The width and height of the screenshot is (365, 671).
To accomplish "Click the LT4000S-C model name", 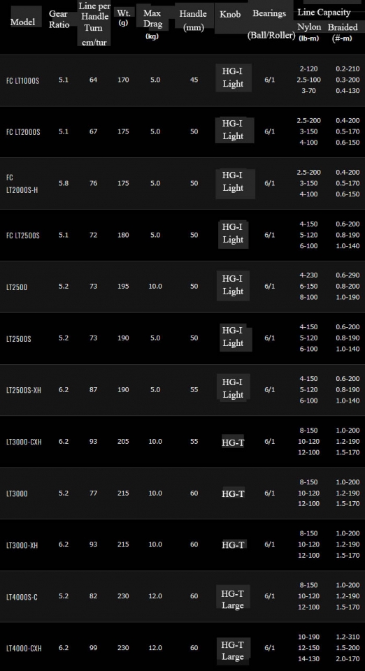I will [x=22, y=596].
